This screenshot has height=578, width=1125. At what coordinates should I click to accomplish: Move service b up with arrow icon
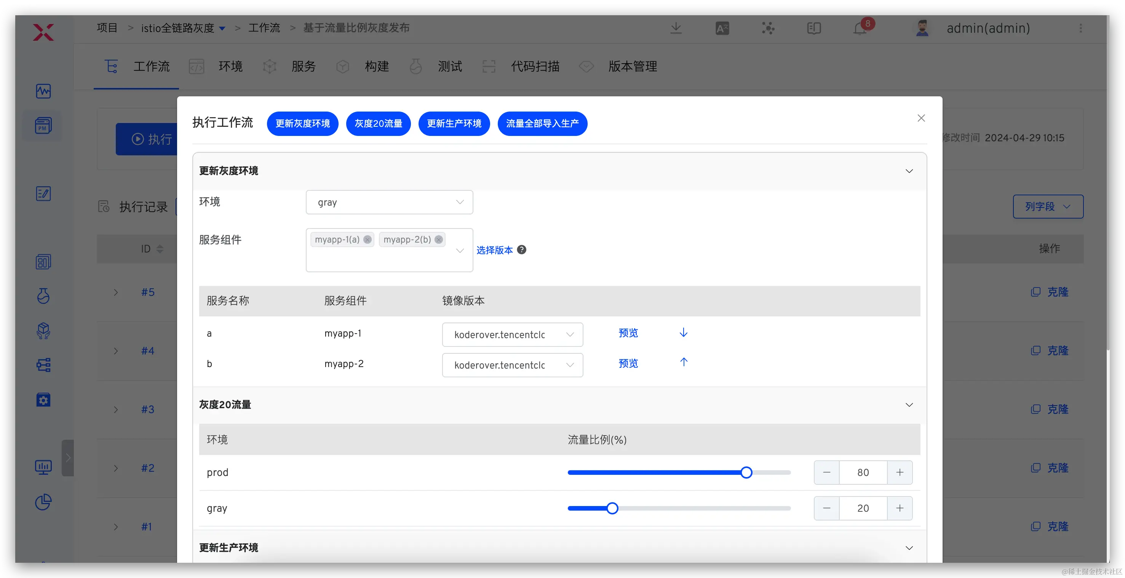click(684, 362)
